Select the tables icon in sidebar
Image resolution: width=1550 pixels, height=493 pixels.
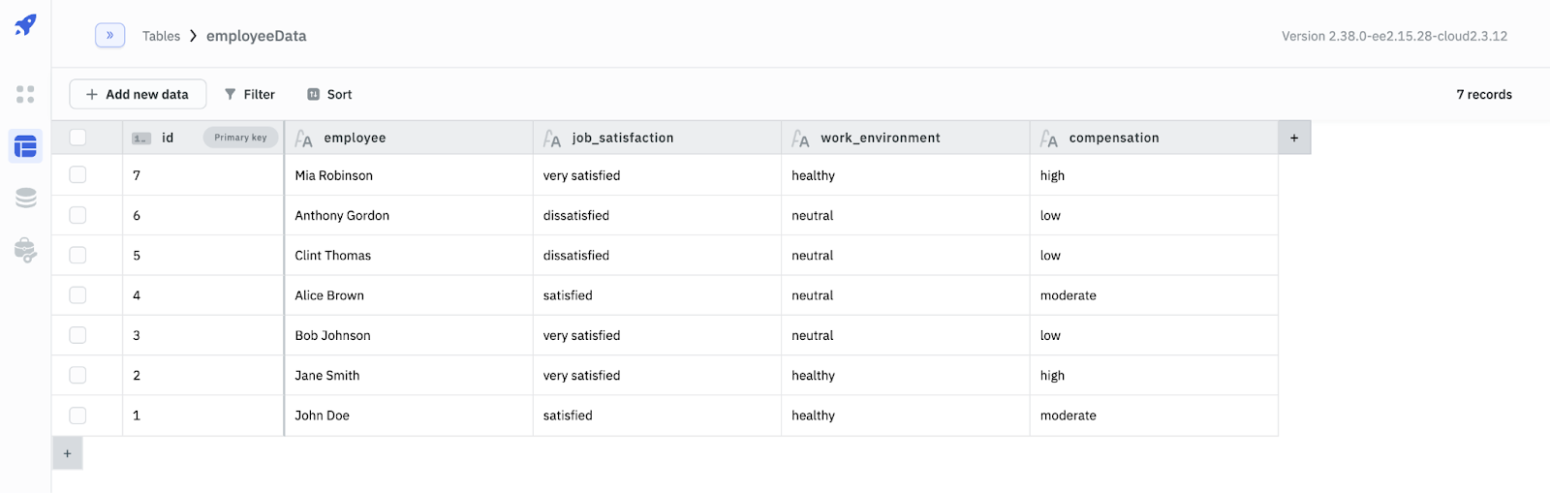25,147
